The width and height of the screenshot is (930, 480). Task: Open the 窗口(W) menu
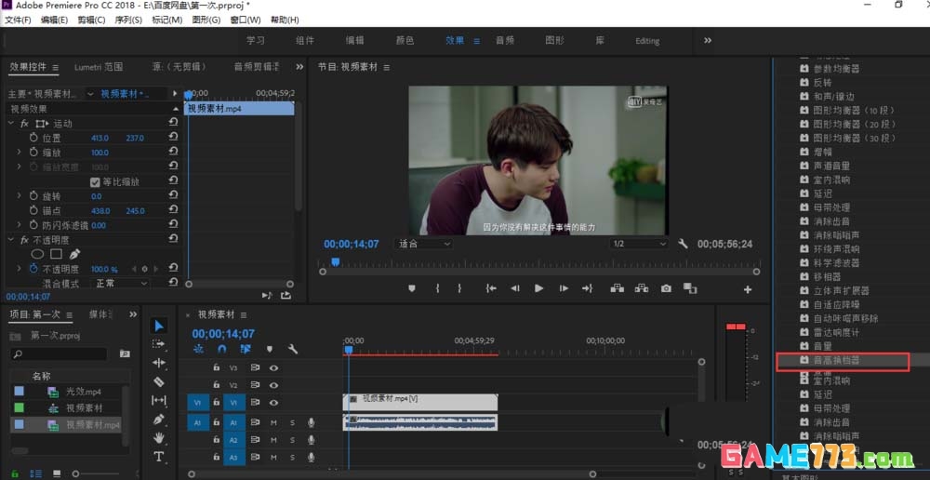point(245,20)
